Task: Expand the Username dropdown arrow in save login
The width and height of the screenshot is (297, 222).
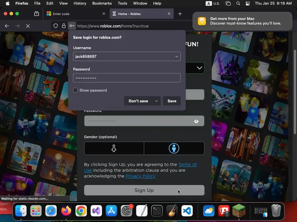Action: point(177,56)
